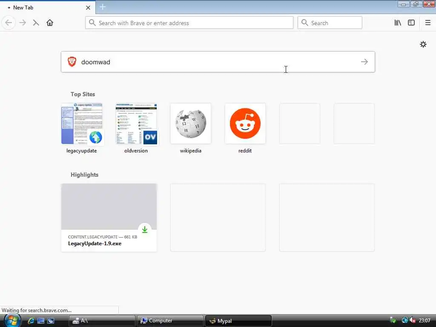Open the home page via the house icon
Image resolution: width=436 pixels, height=327 pixels.
coord(50,23)
